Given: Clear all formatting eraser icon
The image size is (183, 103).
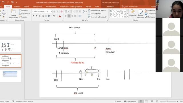Looking at the screenshot, I should [61, 11].
